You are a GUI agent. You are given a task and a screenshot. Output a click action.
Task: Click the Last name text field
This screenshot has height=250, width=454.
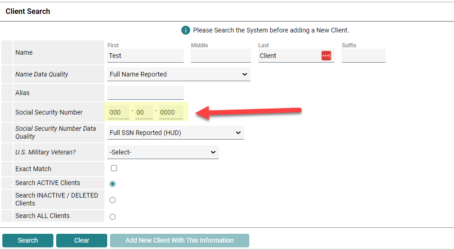pos(288,56)
